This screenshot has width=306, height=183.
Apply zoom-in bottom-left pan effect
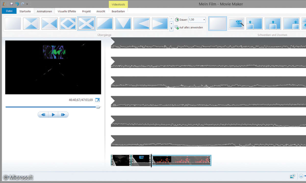(254, 24)
